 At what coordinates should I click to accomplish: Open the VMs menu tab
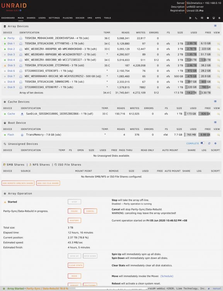pos(90,18)
